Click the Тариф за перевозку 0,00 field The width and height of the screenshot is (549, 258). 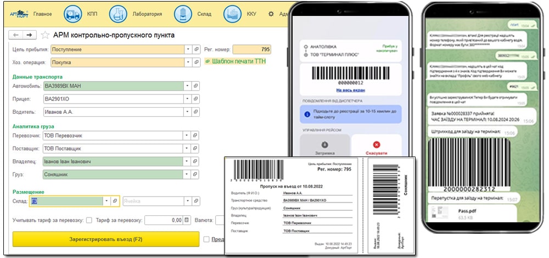coord(164,220)
